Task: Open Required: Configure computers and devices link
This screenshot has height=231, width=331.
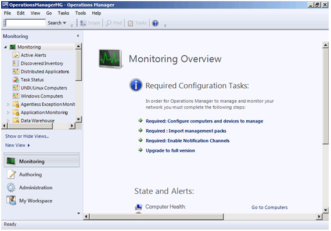Action: coord(204,121)
